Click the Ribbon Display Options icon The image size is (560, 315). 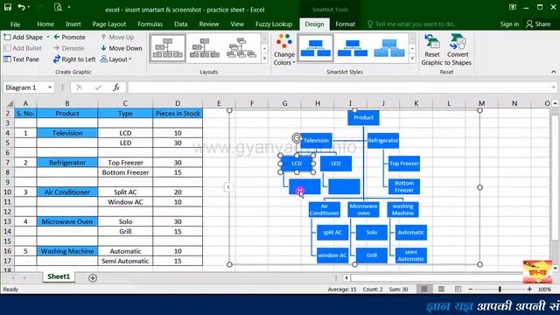513,7
